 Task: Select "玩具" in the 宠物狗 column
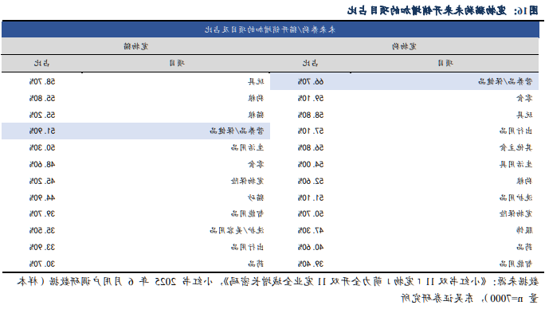[524, 115]
